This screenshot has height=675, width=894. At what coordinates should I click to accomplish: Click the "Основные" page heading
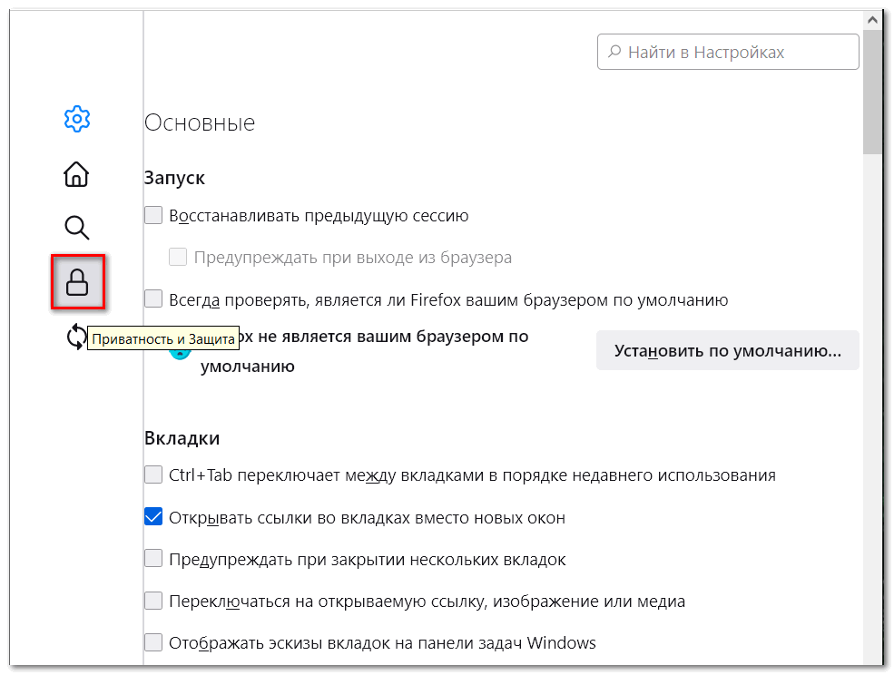click(200, 122)
